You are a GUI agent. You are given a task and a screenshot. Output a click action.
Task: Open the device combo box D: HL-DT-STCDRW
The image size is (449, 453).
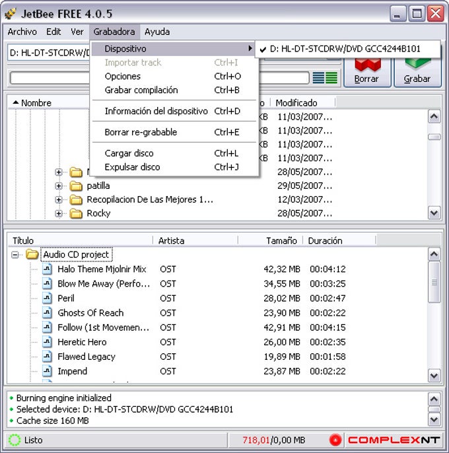tap(49, 52)
